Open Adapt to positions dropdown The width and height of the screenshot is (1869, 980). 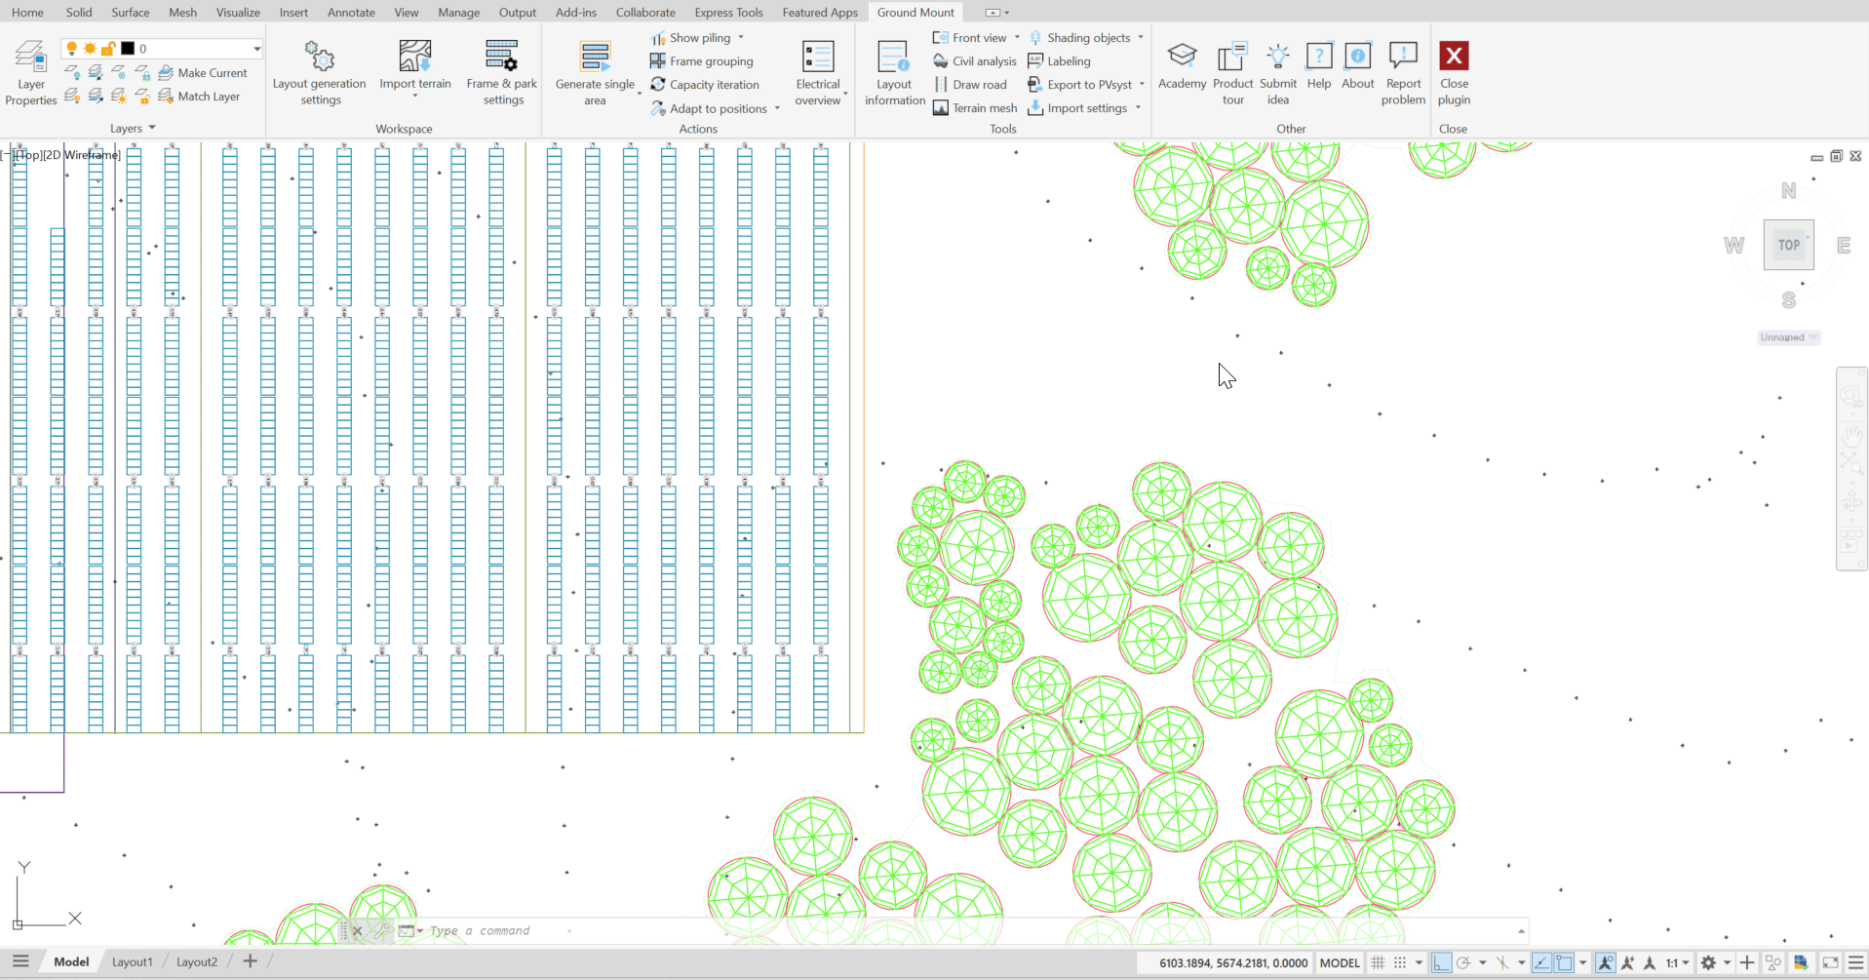coord(777,108)
